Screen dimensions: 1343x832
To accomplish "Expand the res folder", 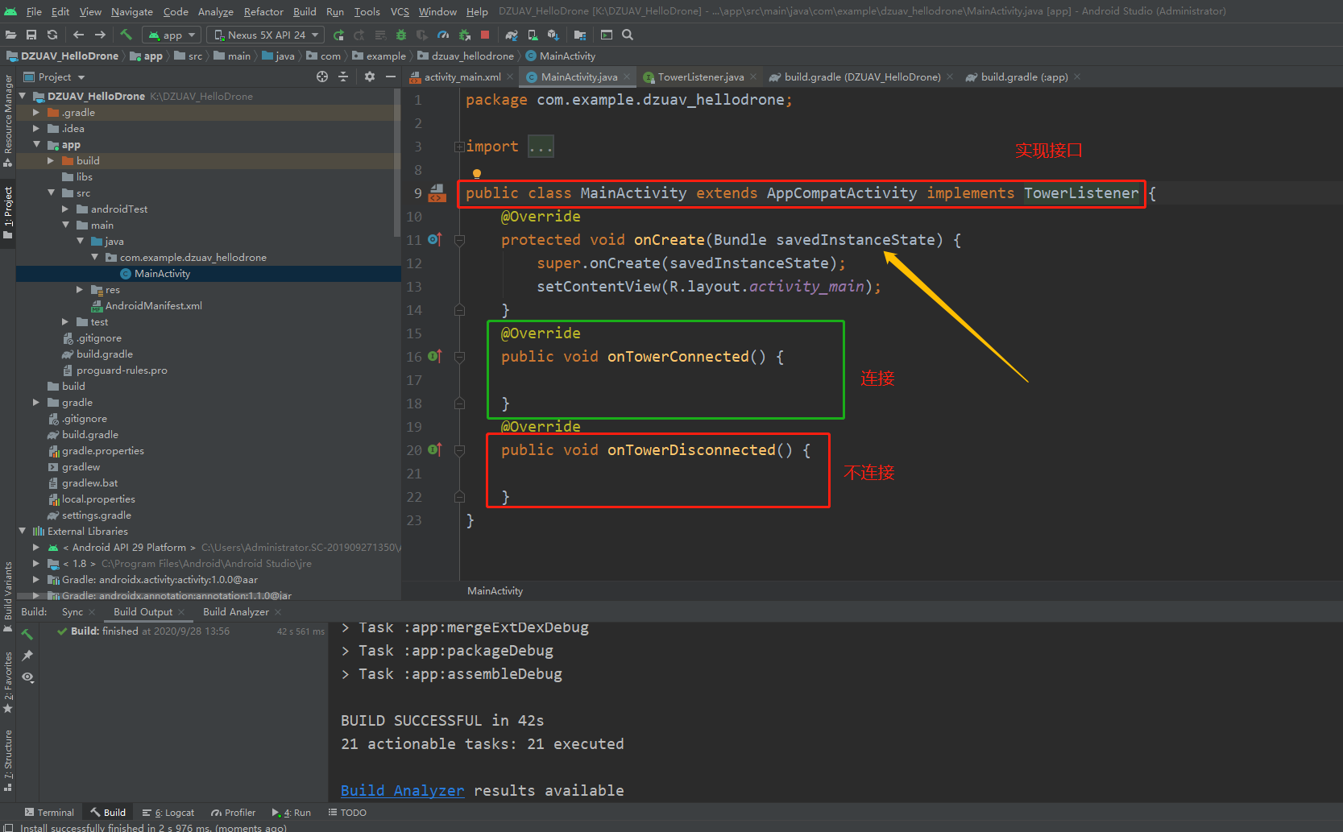I will pyautogui.click(x=80, y=290).
